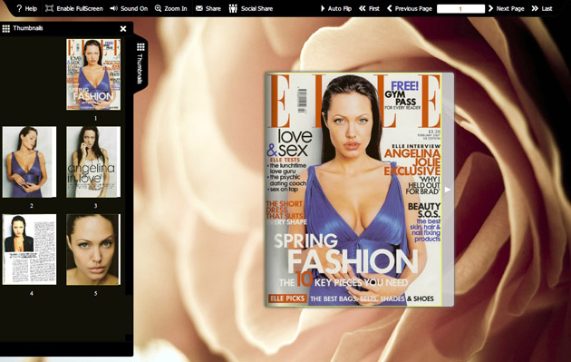This screenshot has height=362, width=571.
Task: Go to Next Page
Action: click(x=506, y=8)
